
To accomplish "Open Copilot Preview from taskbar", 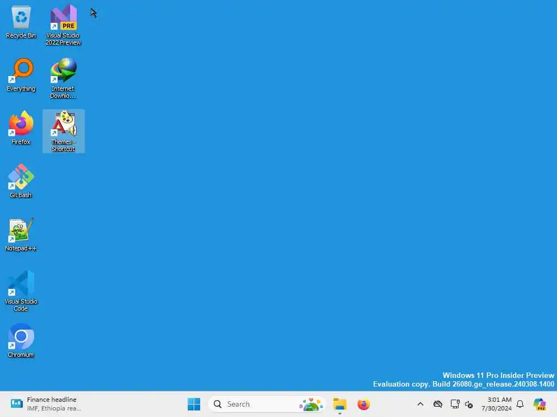I will pyautogui.click(x=540, y=404).
